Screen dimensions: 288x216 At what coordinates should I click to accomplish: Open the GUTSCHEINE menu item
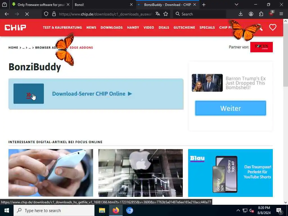point(184,28)
